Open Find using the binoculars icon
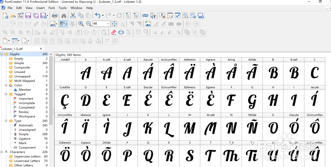The width and height of the screenshot is (331, 167). point(64,15)
